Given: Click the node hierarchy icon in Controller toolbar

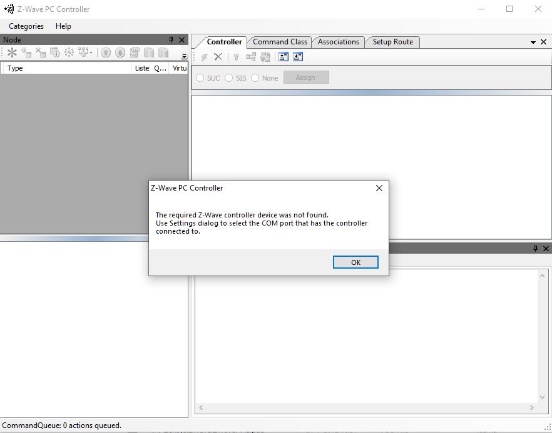Looking at the screenshot, I should (x=250, y=57).
